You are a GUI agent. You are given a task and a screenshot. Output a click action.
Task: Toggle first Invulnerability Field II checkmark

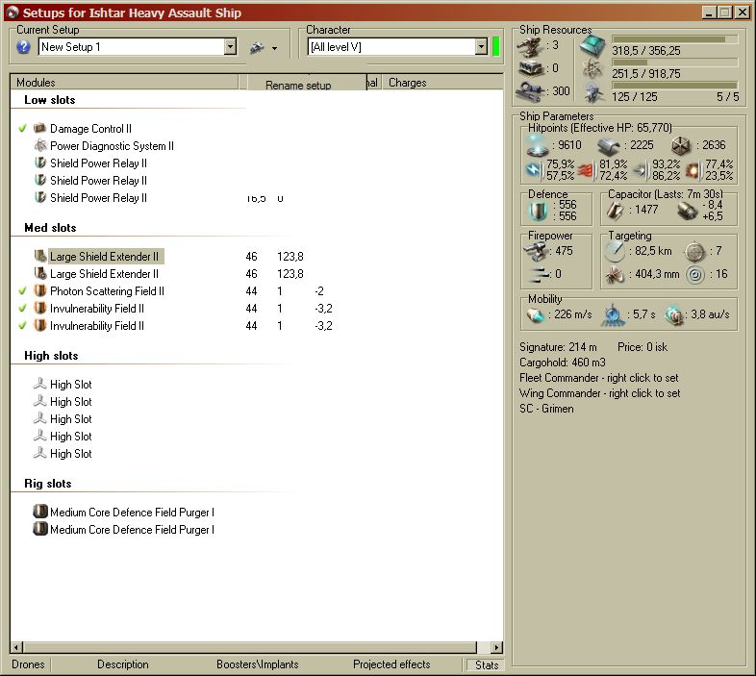(22, 309)
